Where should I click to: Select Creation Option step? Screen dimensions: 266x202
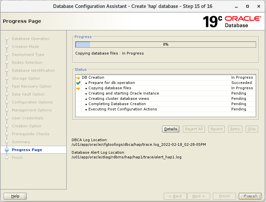pos(26,126)
